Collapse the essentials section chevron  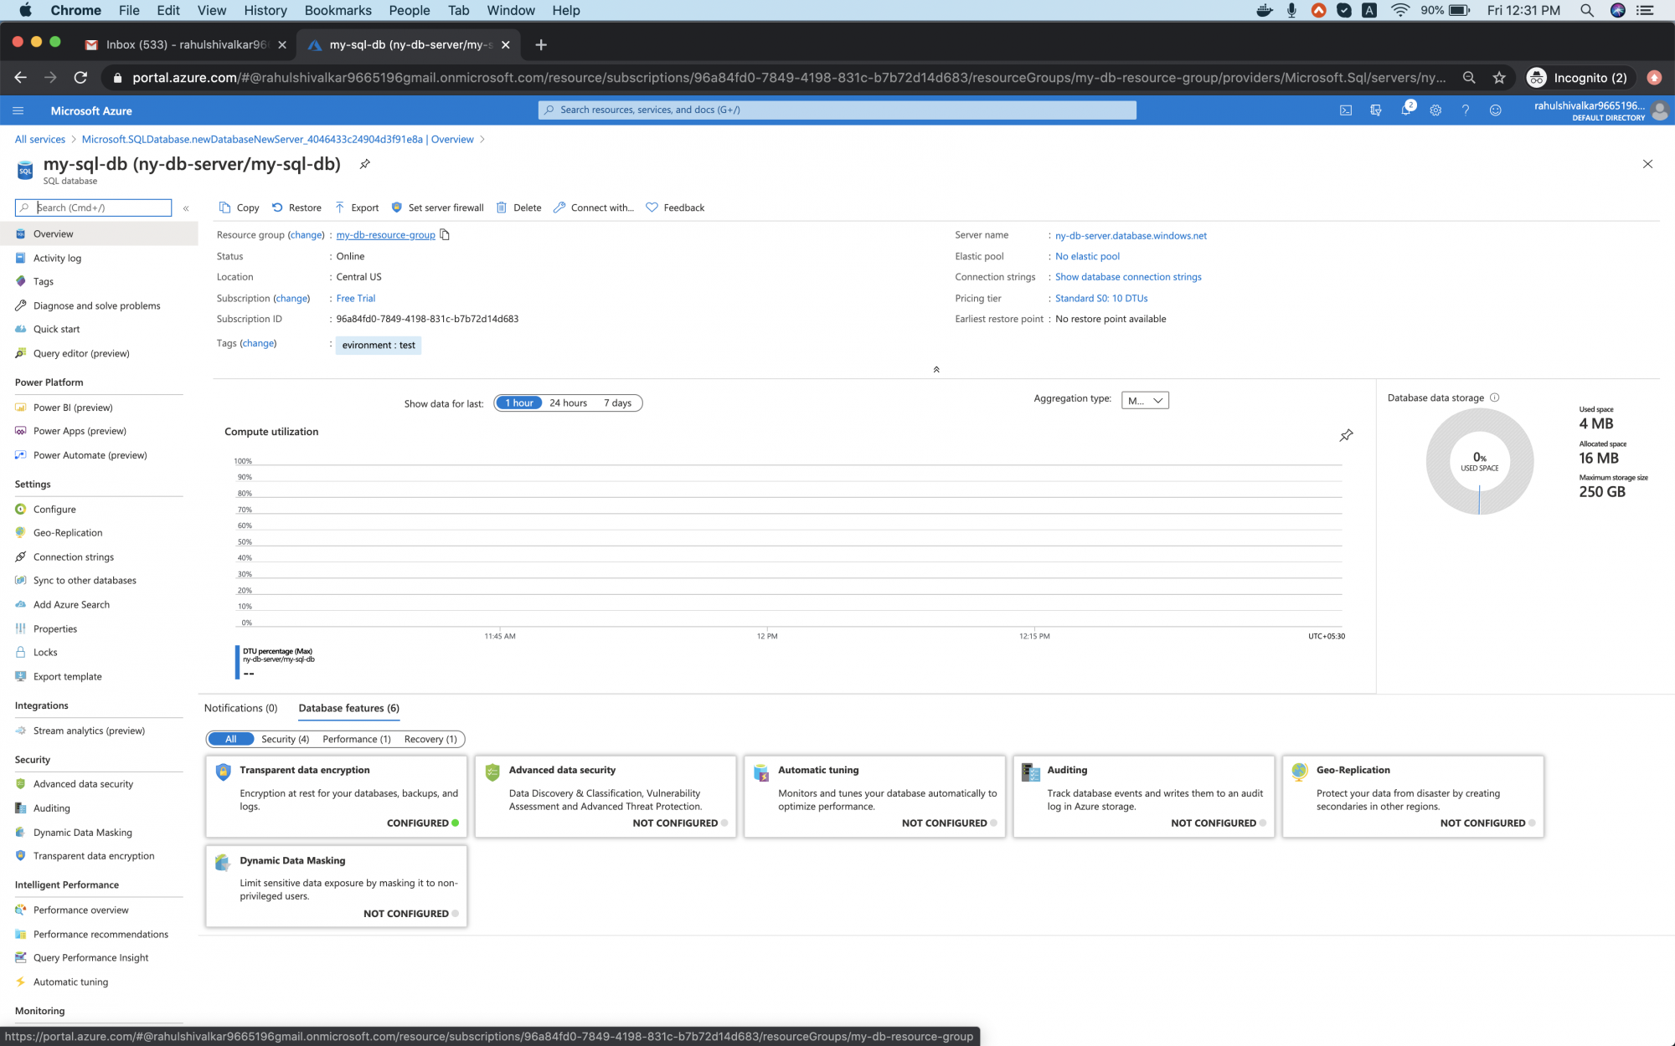936,369
